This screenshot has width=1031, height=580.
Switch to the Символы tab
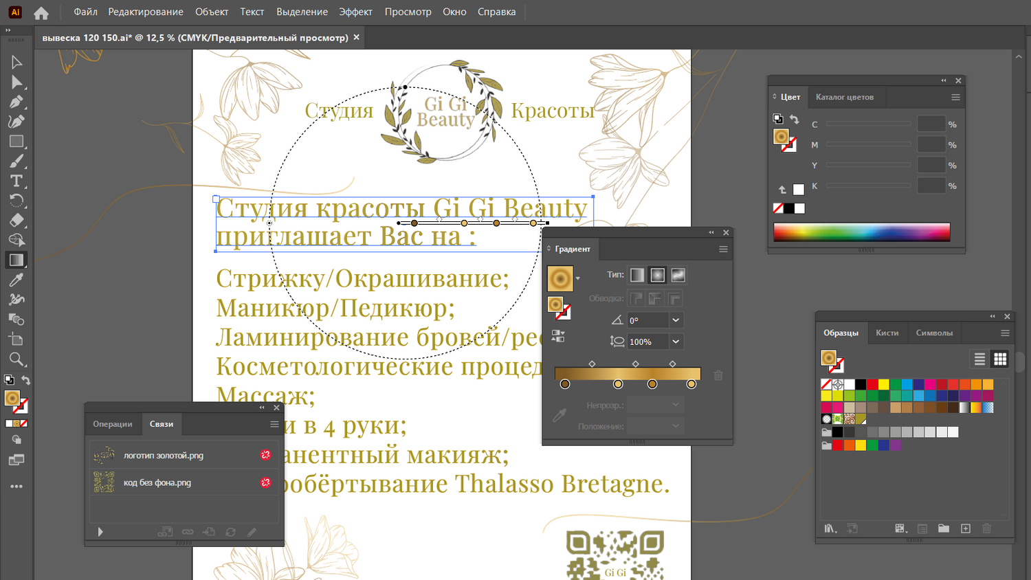point(934,333)
